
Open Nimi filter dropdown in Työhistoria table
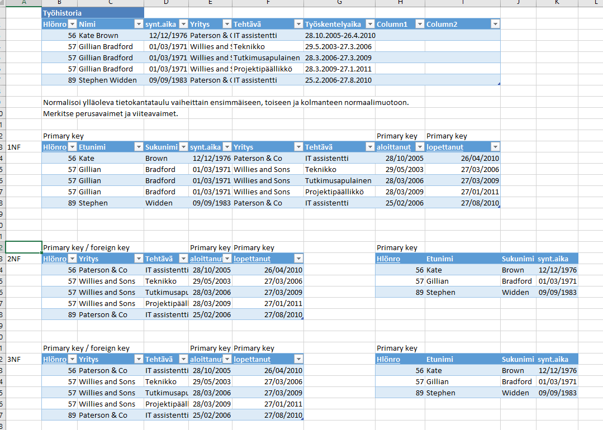[x=138, y=24]
